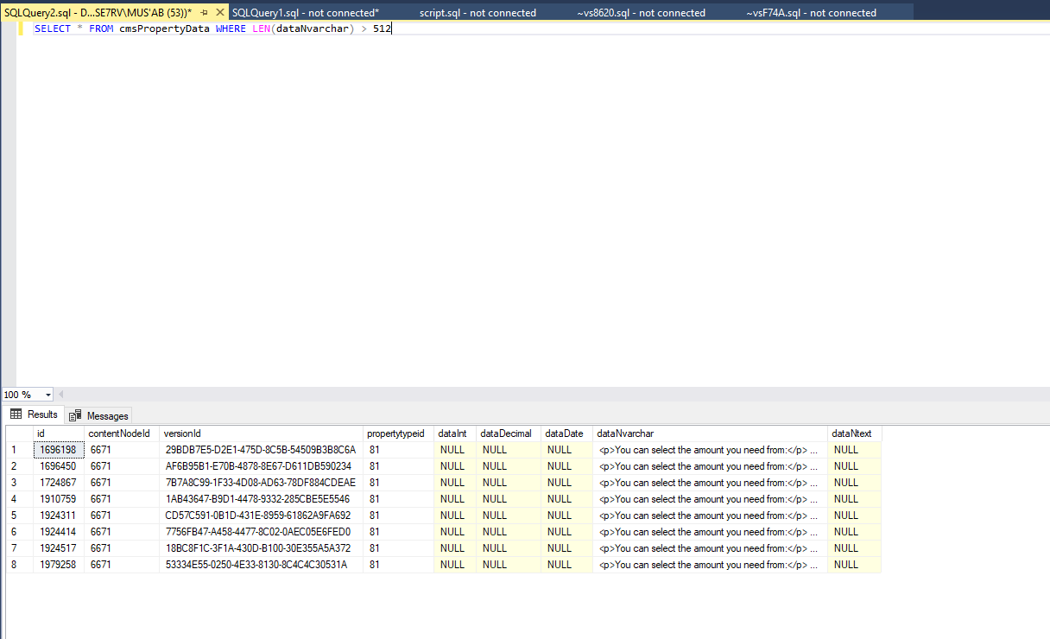This screenshot has height=639, width=1050.
Task: Click id cell 1910759
Action: pyautogui.click(x=59, y=499)
